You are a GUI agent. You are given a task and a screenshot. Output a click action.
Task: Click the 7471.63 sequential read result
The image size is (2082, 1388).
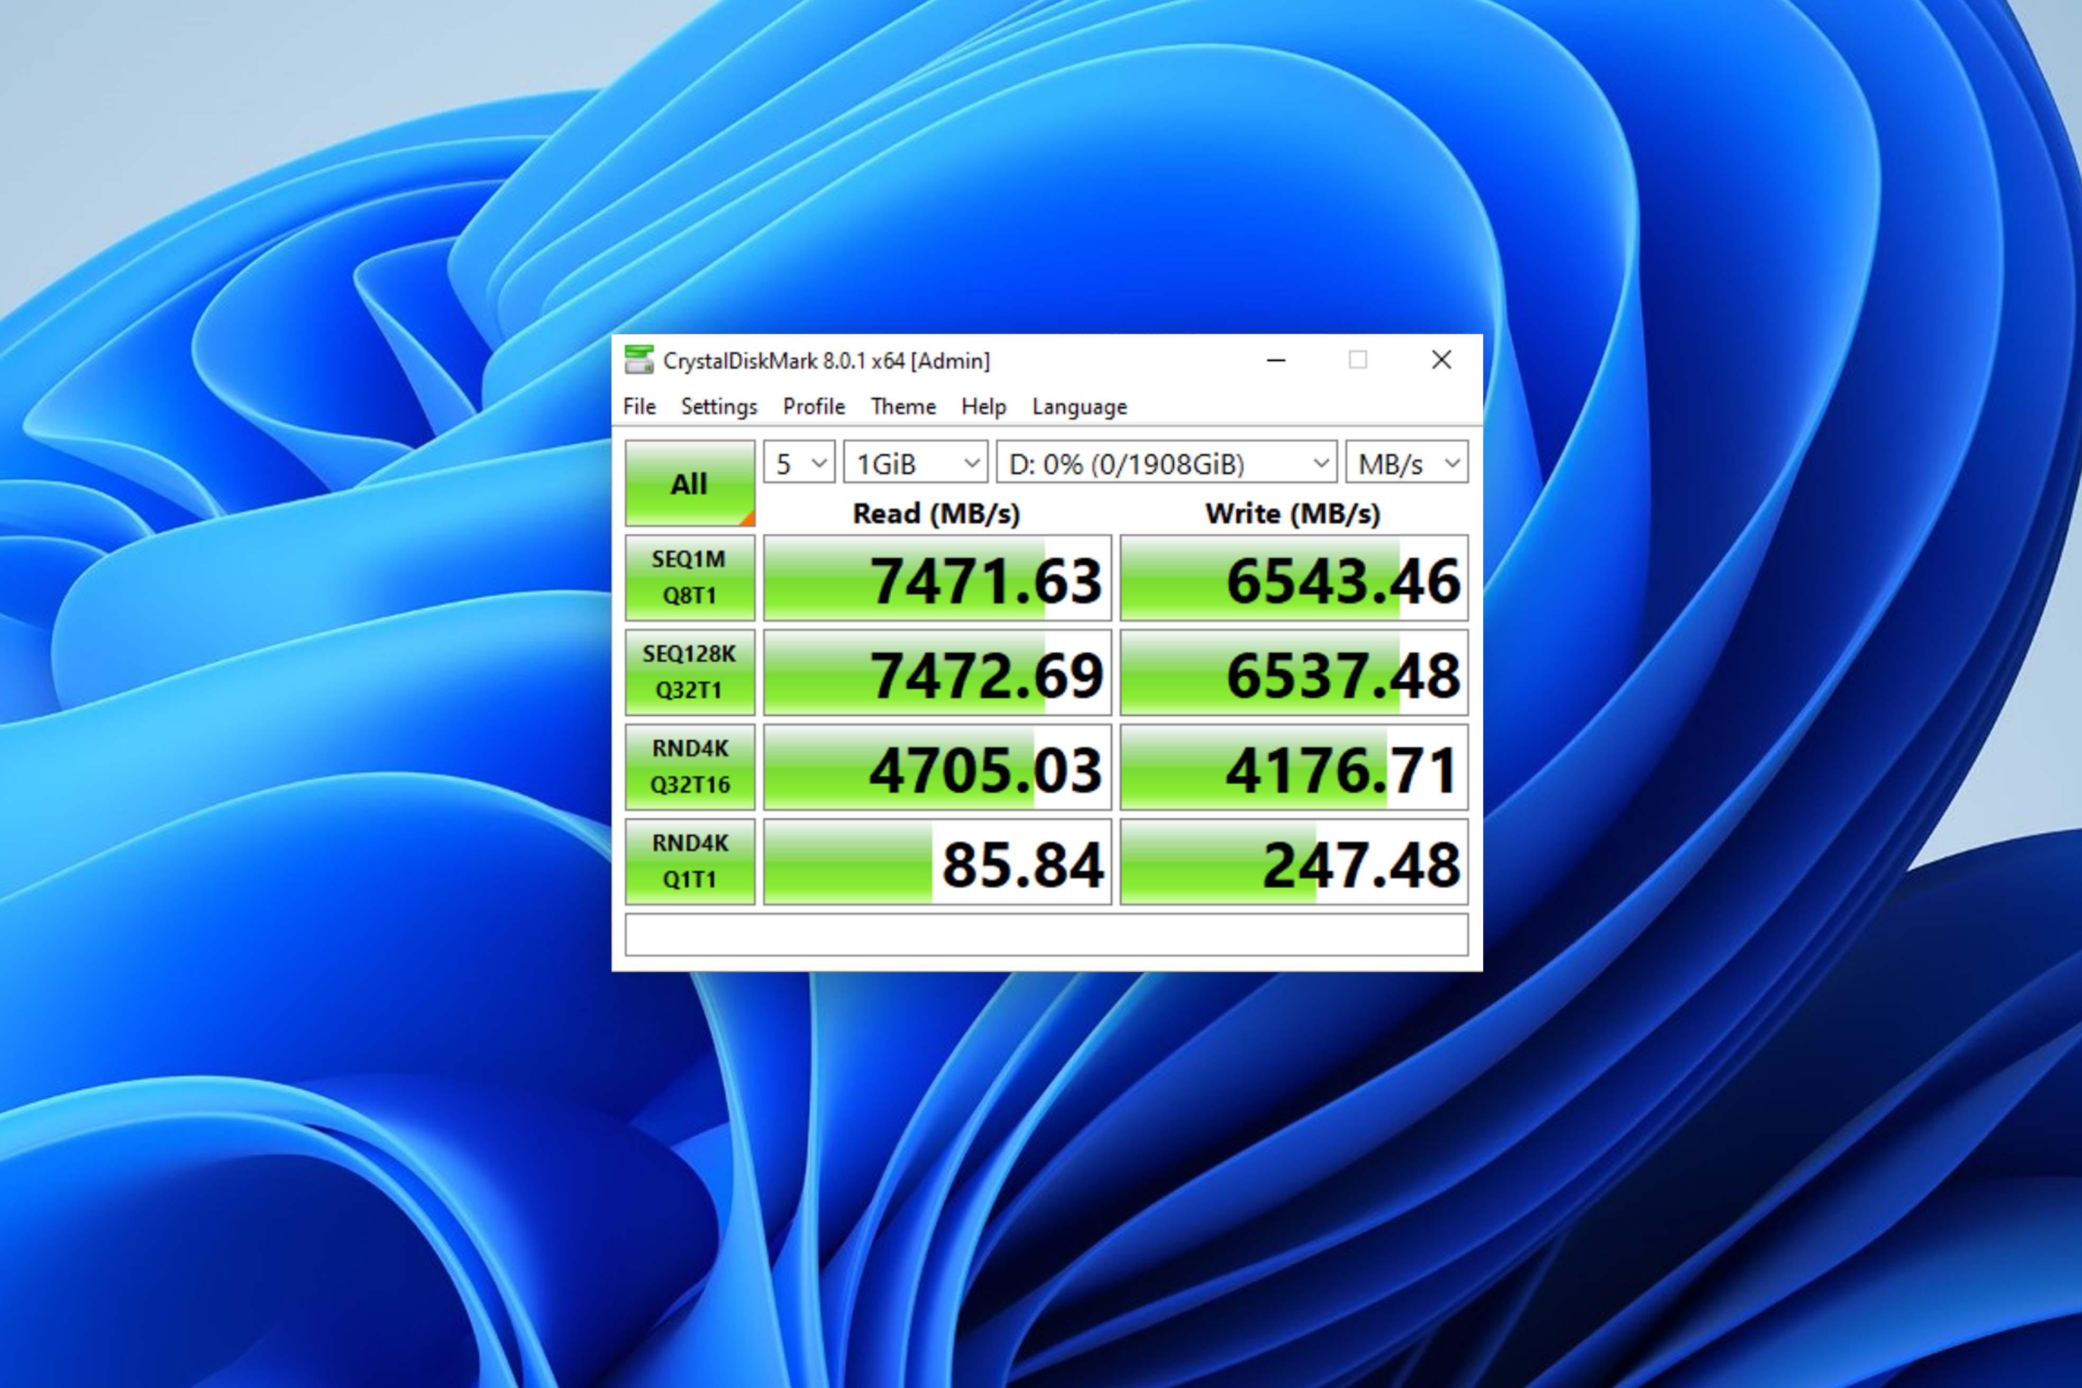[937, 579]
